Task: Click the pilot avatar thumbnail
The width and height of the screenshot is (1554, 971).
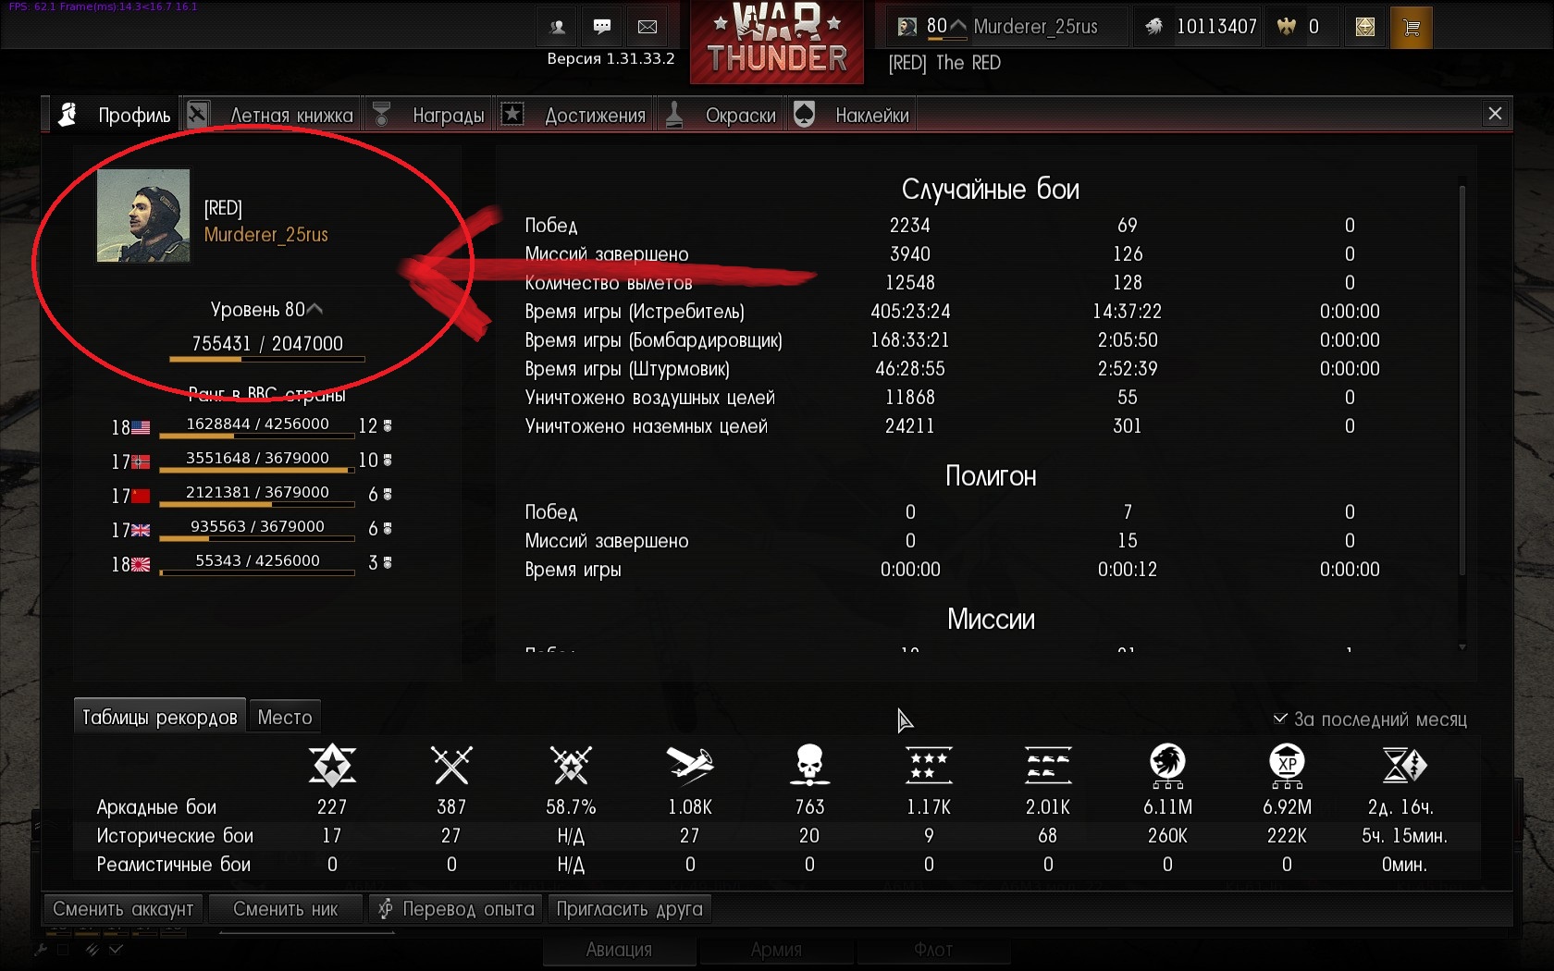Action: coord(143,215)
